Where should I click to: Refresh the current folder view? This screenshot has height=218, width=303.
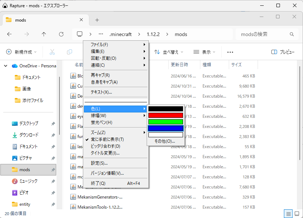(61, 34)
